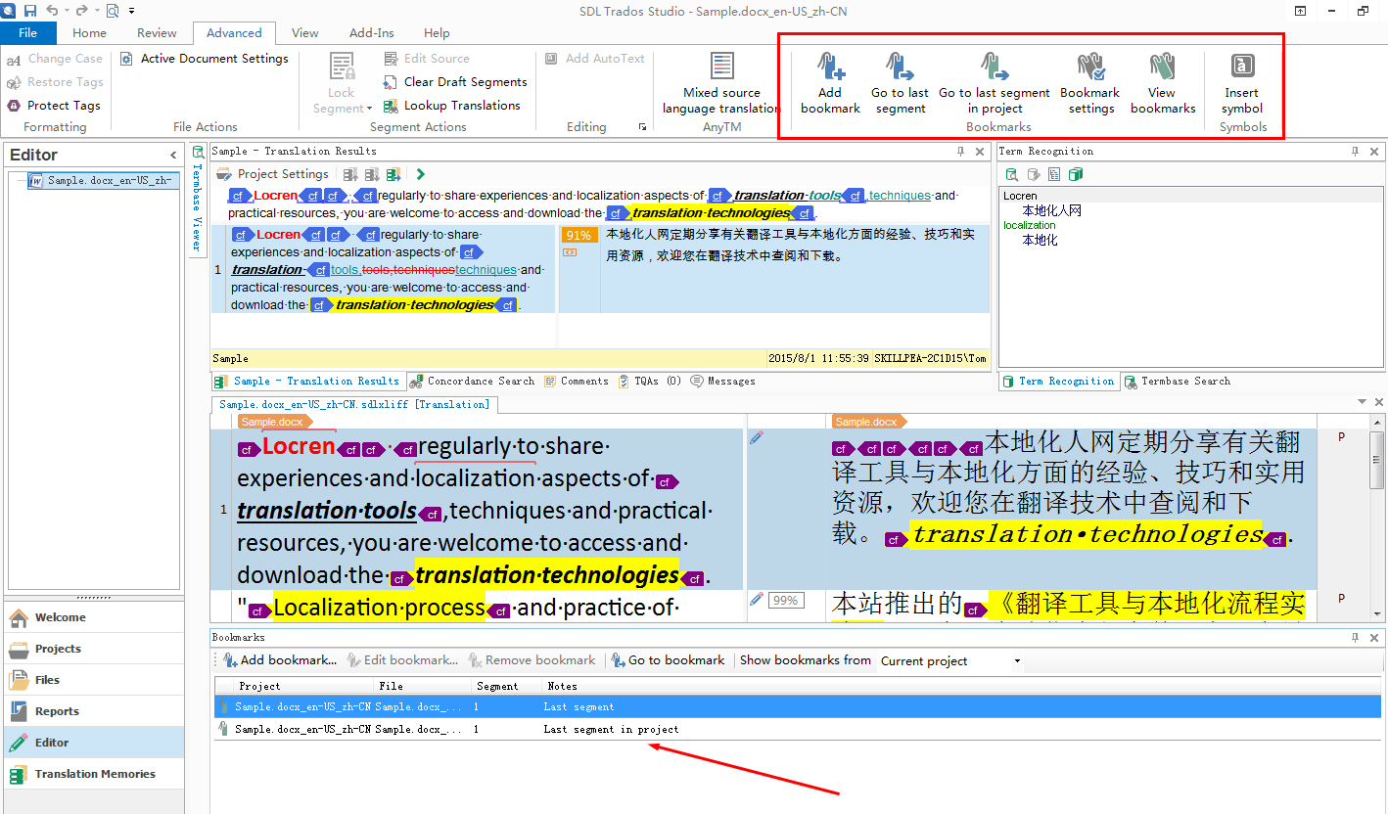Click the Insert symbol icon

coord(1242,82)
